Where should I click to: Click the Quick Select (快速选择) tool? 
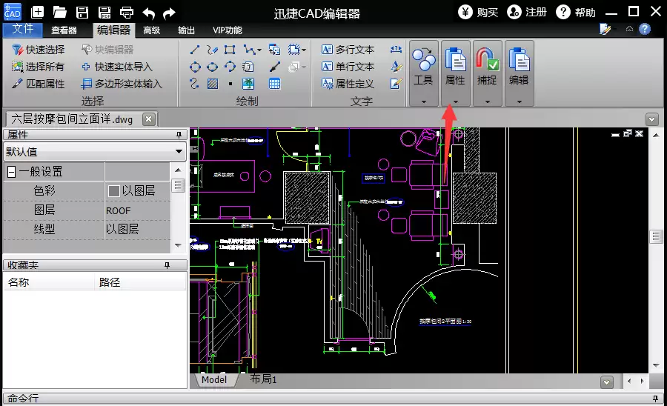39,50
